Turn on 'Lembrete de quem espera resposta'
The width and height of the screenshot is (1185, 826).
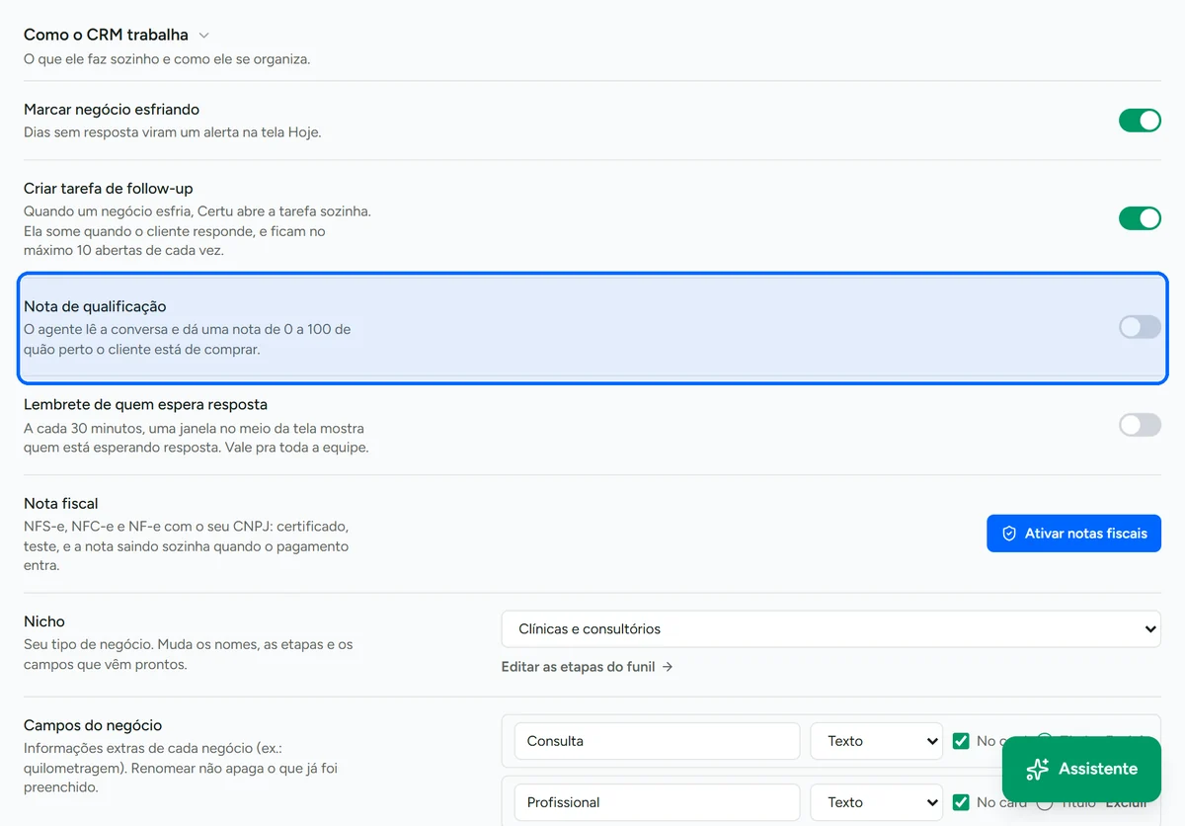[x=1140, y=425]
